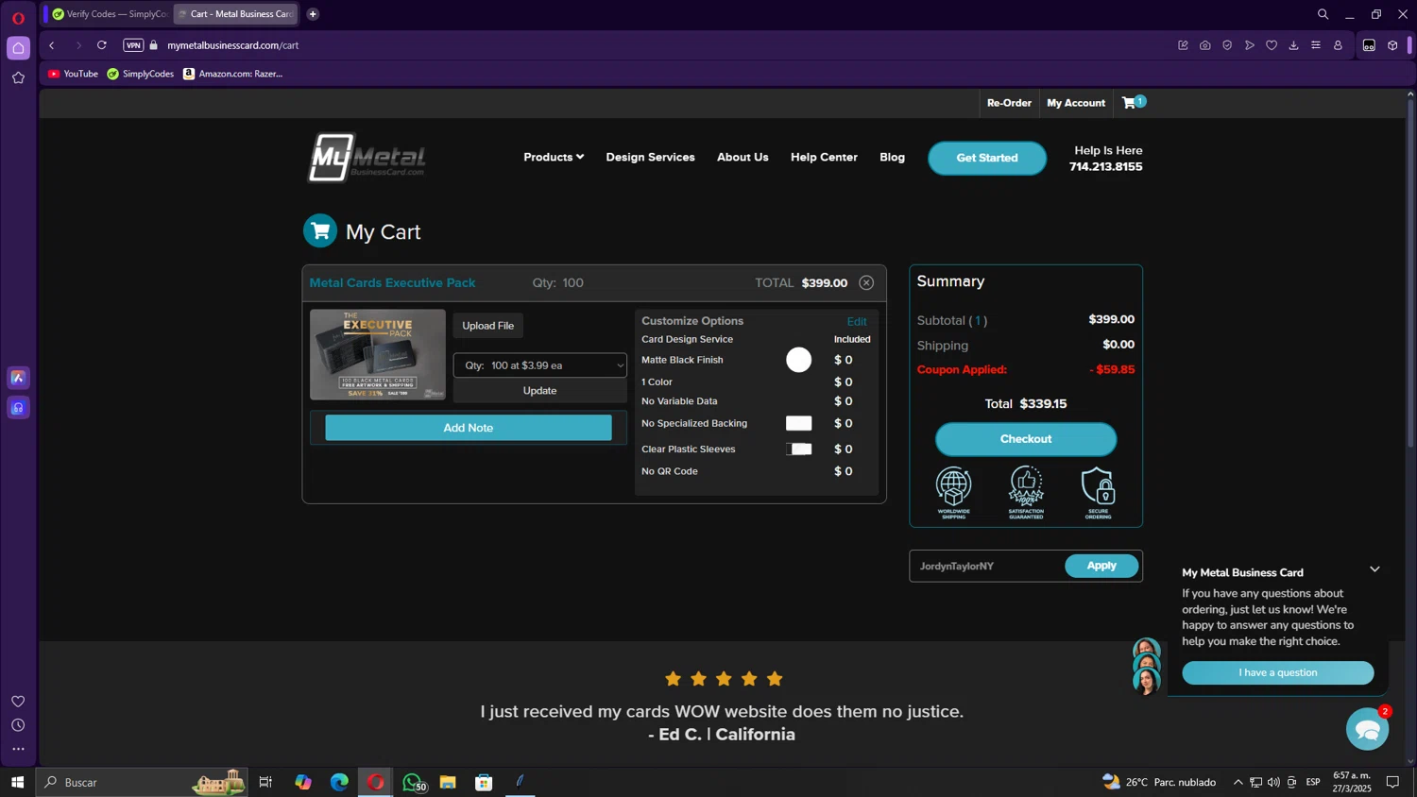Open sidebar three-dots settings menu
Viewport: 1417px width, 797px height.
click(18, 749)
